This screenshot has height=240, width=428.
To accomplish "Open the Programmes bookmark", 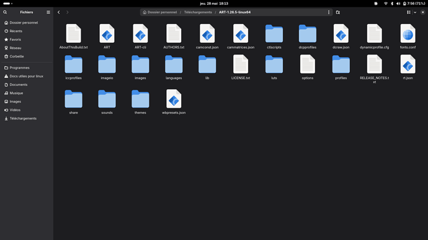I will [27, 68].
